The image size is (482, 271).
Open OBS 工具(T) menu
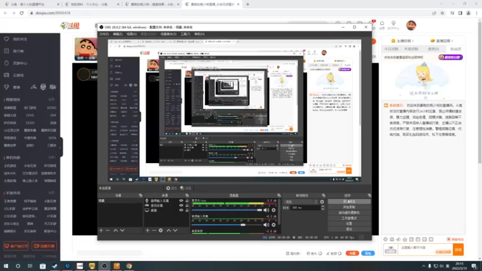[186, 34]
